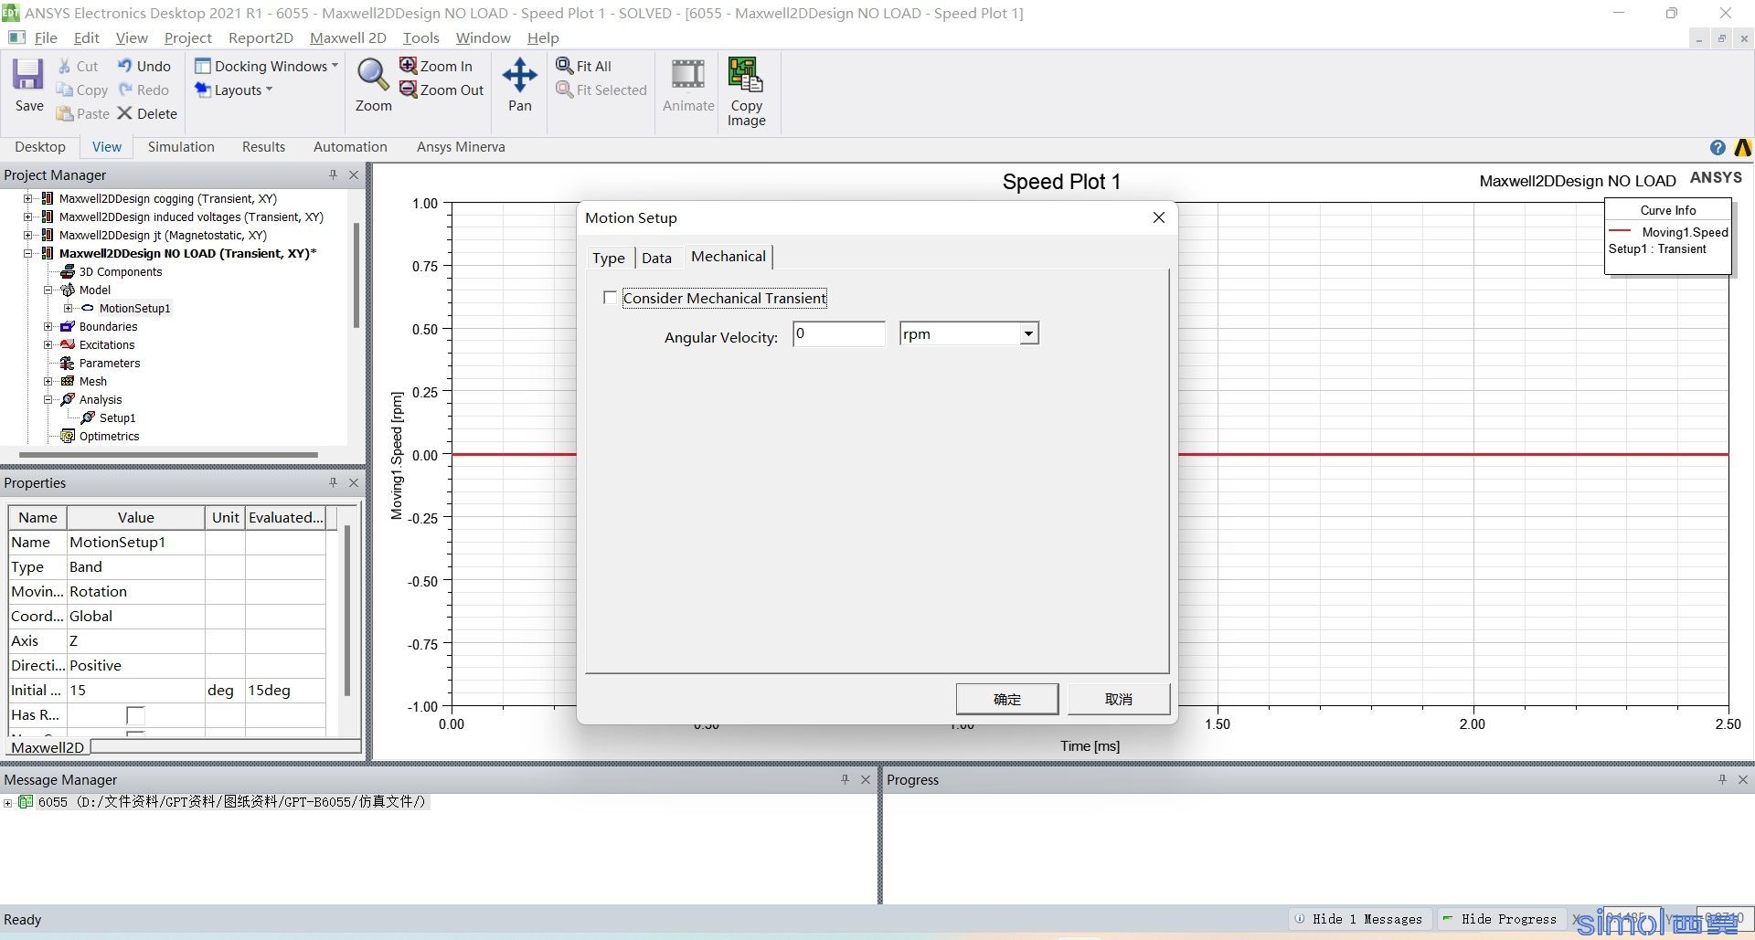Collapse the Analysis node
The image size is (1755, 940).
point(48,399)
